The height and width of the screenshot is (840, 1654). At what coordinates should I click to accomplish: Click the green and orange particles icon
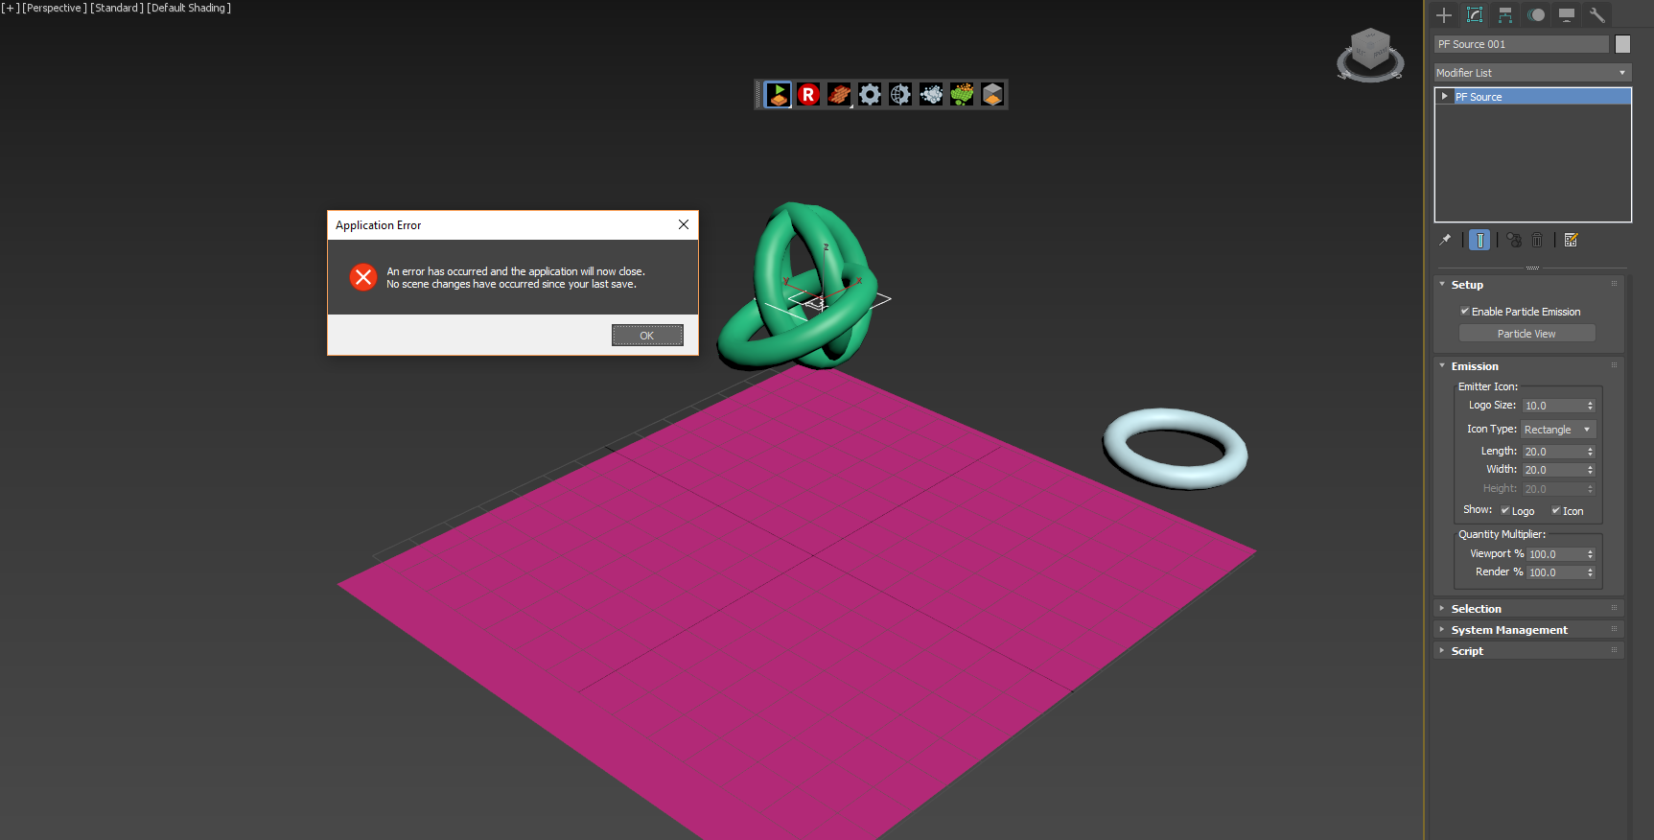[x=962, y=94]
